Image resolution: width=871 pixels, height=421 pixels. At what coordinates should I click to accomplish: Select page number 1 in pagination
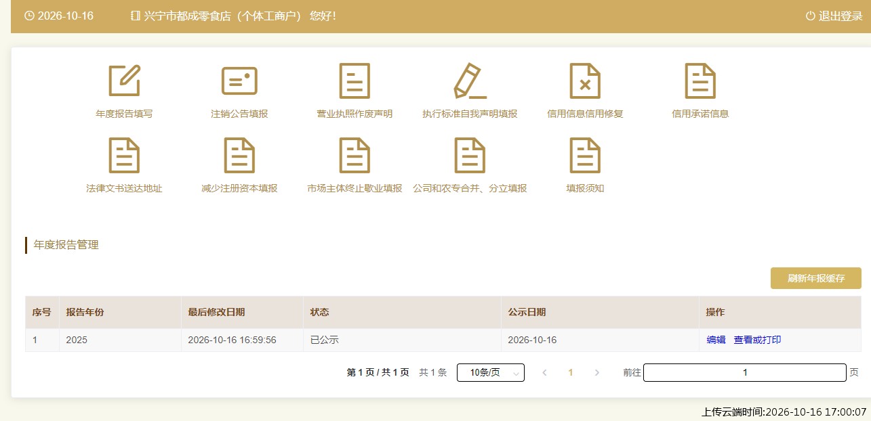571,372
